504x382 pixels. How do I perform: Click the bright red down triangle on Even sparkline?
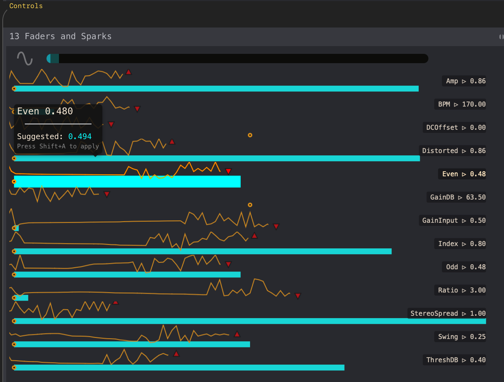[x=228, y=171]
